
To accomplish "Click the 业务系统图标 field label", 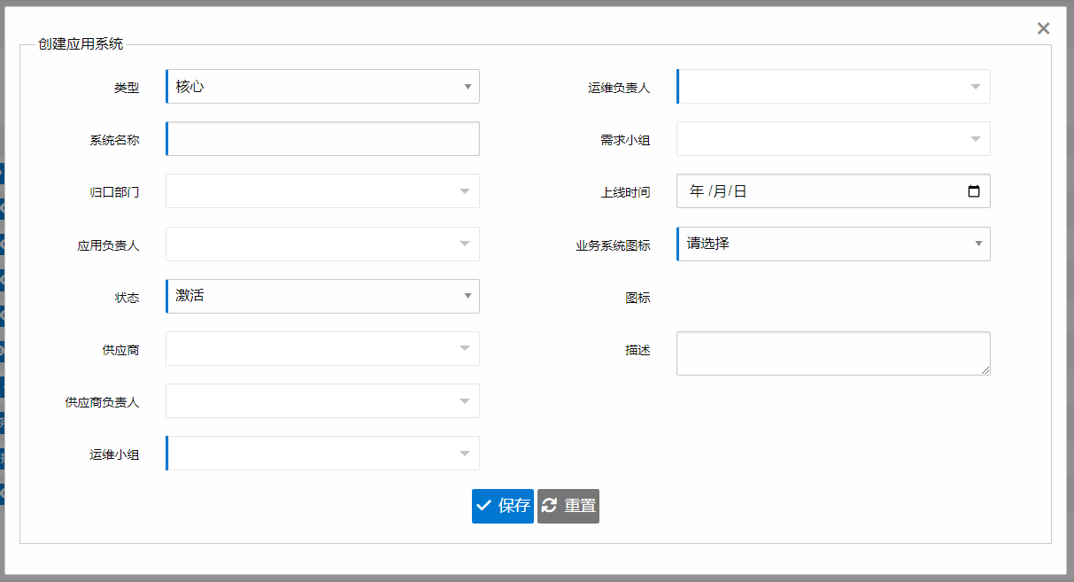I will click(x=613, y=245).
